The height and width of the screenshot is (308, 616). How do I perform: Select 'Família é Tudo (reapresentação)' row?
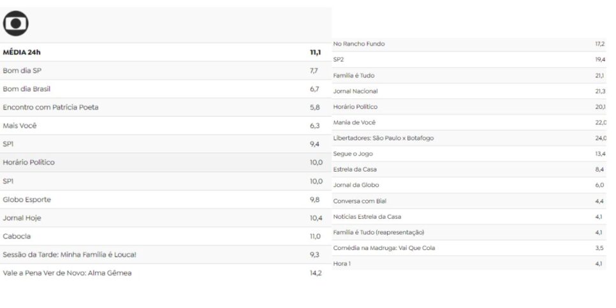469,233
